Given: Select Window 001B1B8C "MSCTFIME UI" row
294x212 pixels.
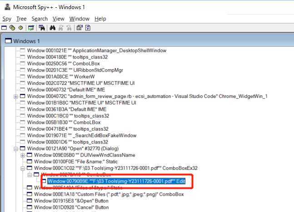Looking at the screenshot, I should click(x=81, y=103).
